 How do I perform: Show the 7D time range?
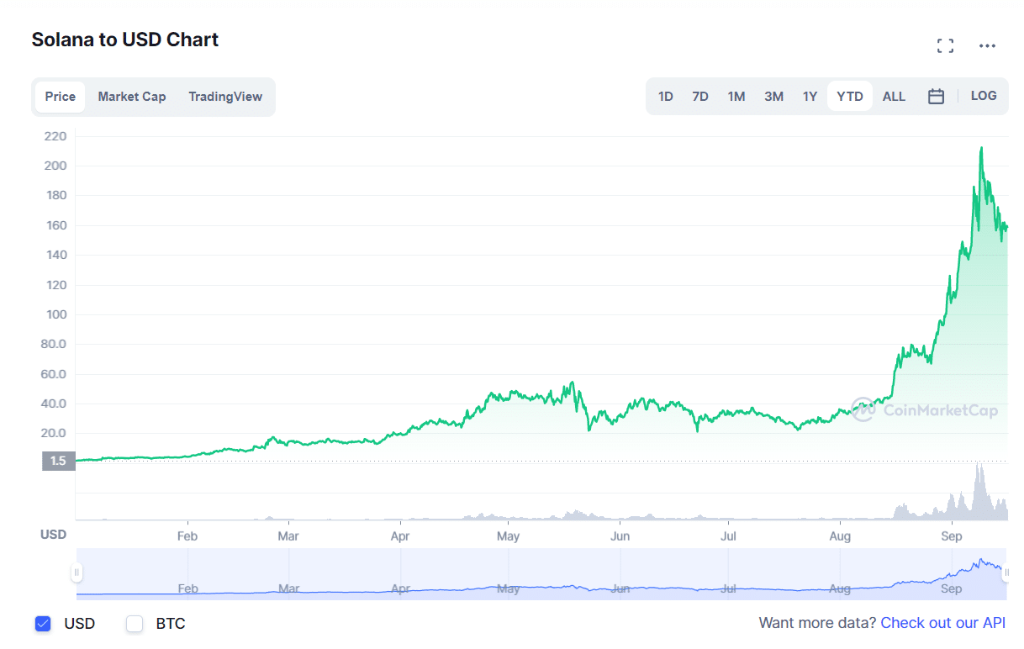[700, 97]
